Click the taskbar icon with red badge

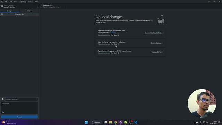[x=131, y=122]
